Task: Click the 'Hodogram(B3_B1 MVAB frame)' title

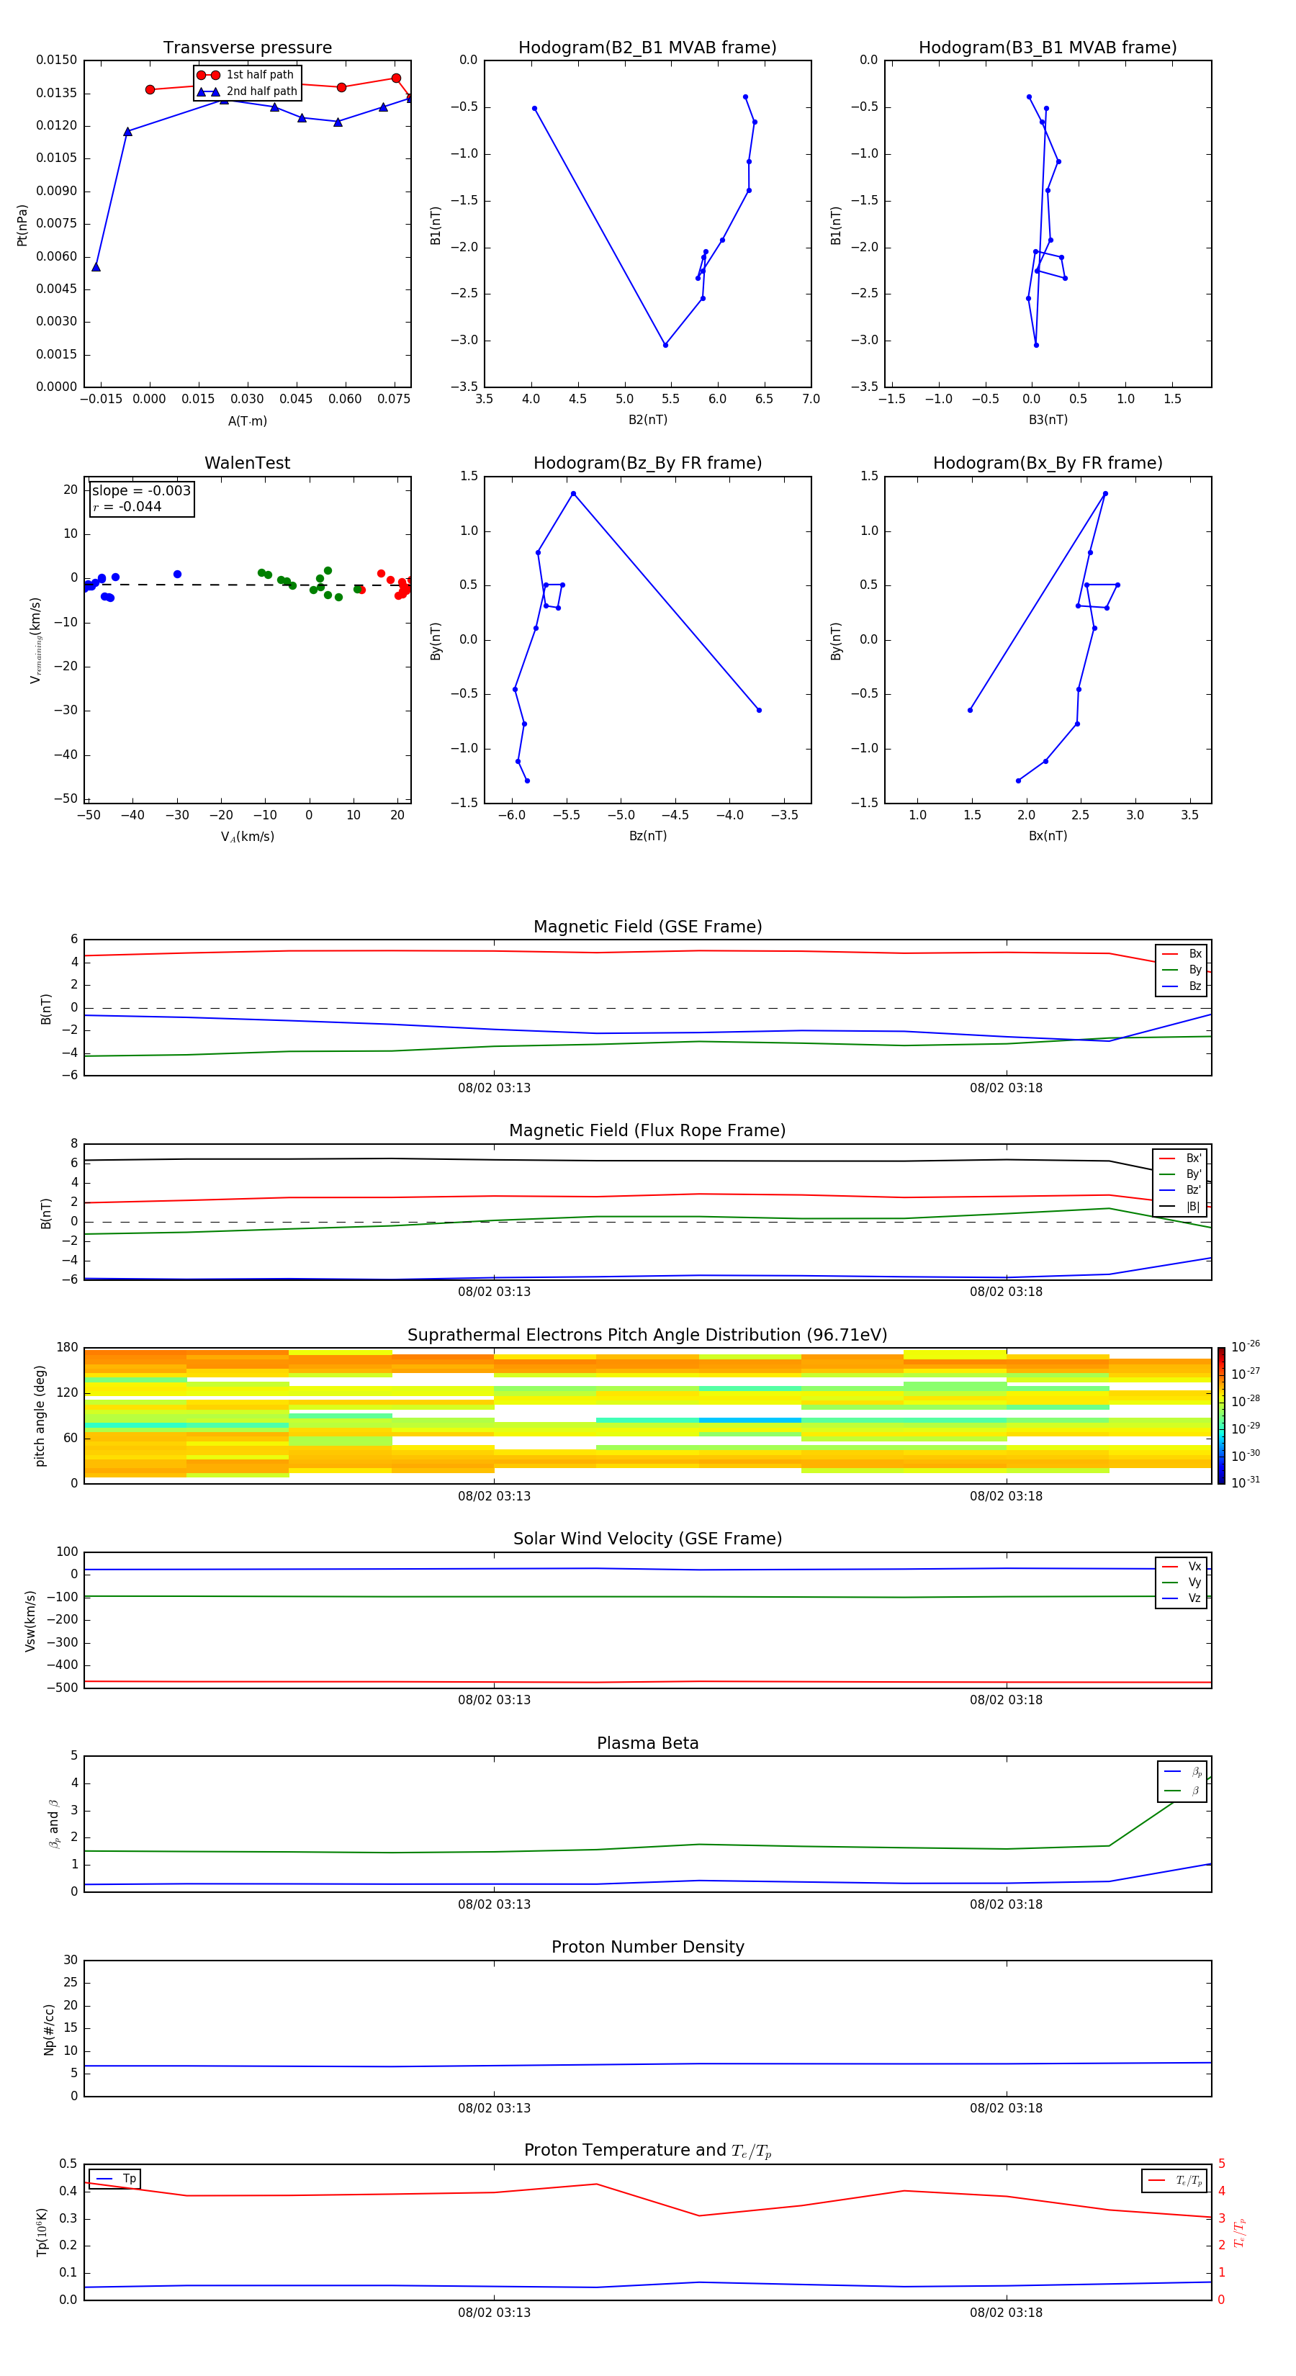Action: [x=1048, y=48]
